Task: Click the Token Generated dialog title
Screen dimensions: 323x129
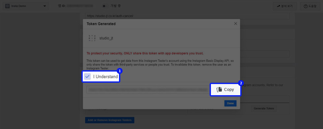Action: 101,24
